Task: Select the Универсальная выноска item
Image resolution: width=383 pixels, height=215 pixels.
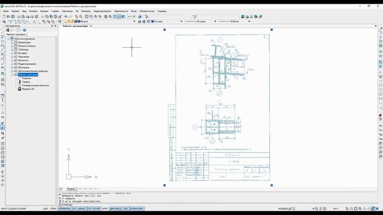Action: point(35,85)
